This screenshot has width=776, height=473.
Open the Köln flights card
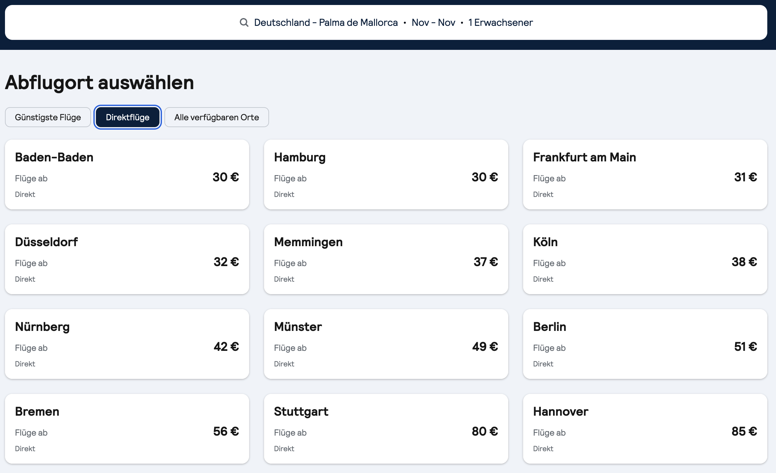[x=645, y=259]
